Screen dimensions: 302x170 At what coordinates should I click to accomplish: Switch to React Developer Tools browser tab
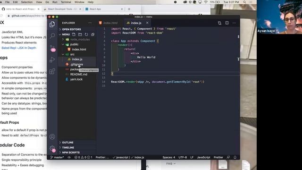point(62,9)
